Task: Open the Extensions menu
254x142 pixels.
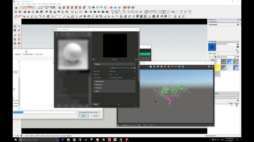Action: pyautogui.click(x=52, y=4)
